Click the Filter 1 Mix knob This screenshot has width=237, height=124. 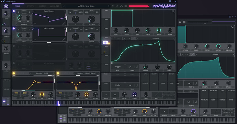point(42,94)
